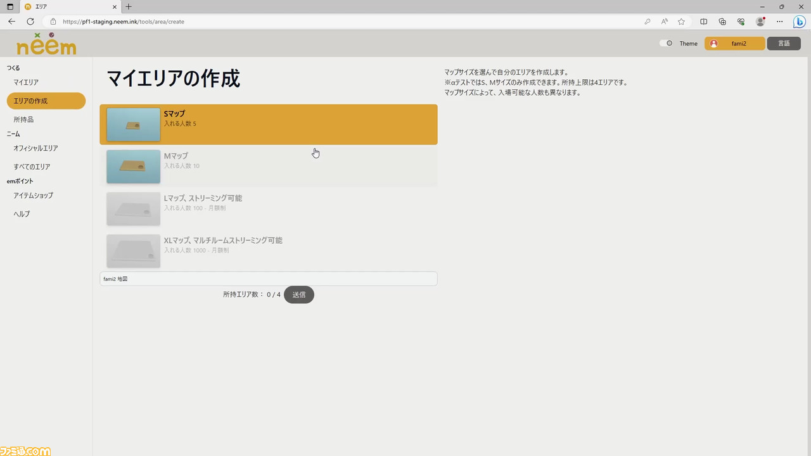
Task: Click the text 入れる人数 5
Action: [180, 123]
